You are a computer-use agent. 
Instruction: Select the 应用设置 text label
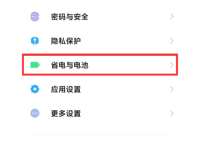(x=66, y=89)
